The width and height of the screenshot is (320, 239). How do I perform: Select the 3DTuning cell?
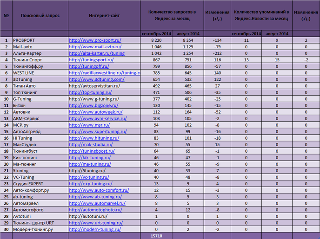pos(40,79)
